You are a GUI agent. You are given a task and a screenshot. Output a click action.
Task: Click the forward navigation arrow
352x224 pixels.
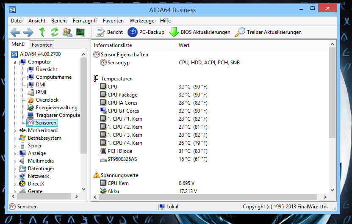tap(28, 32)
